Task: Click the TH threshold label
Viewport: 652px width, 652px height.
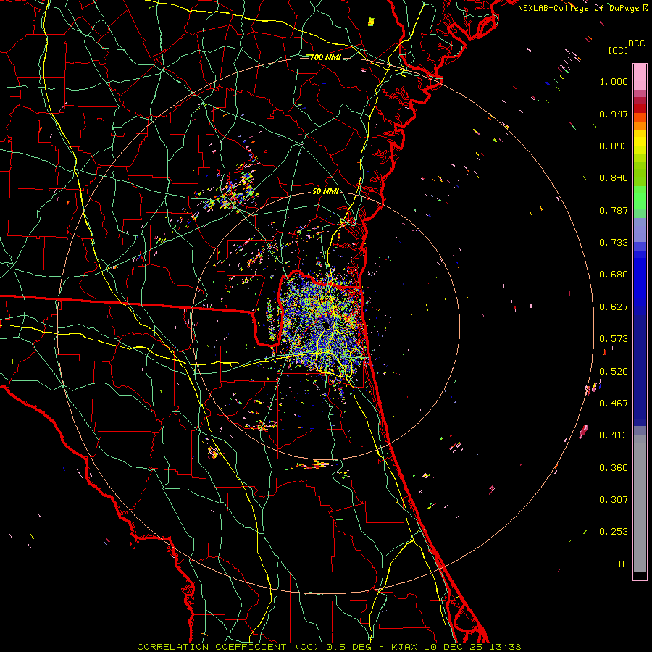Action: click(622, 564)
